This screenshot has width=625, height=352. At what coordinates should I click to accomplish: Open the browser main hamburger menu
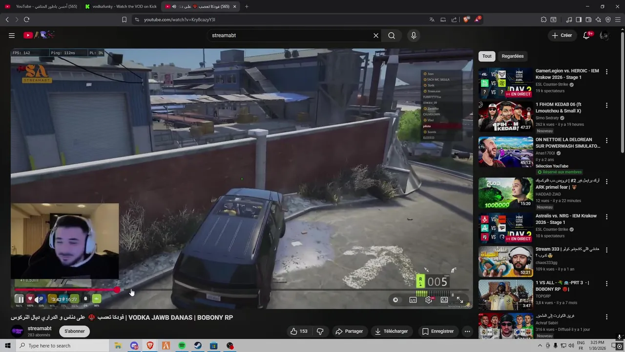pyautogui.click(x=618, y=20)
